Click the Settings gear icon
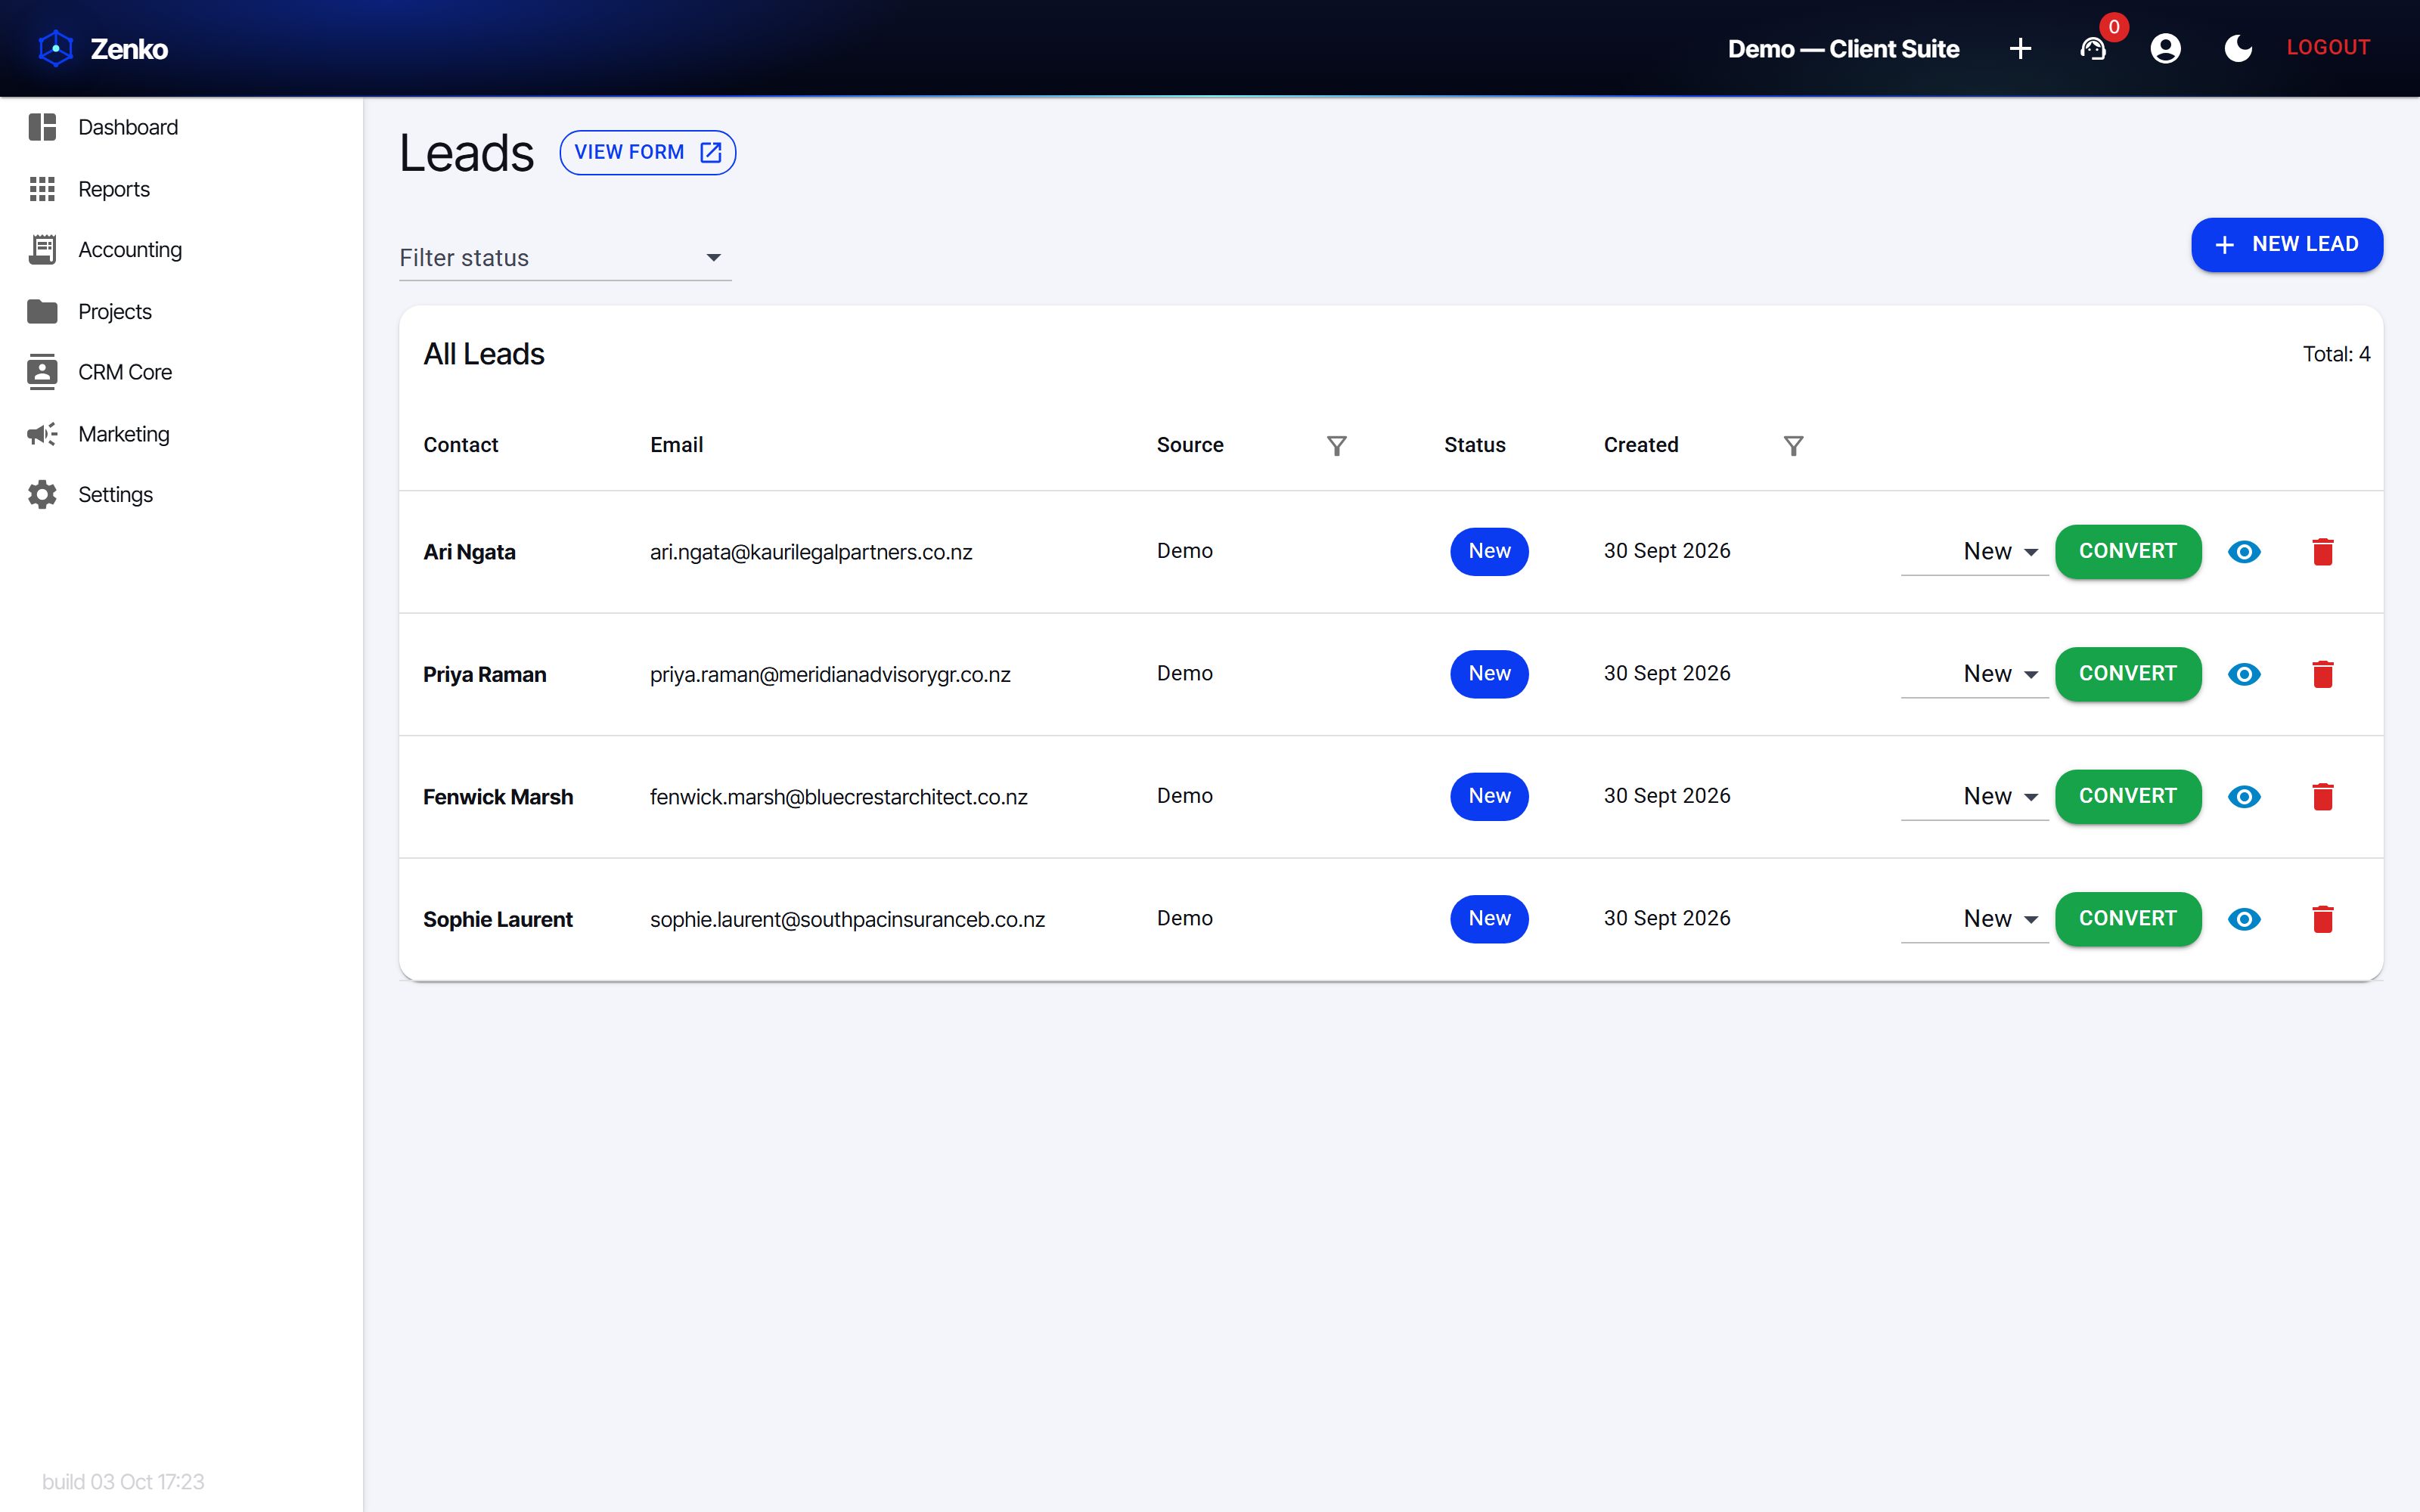This screenshot has height=1512, width=2420. (42, 495)
